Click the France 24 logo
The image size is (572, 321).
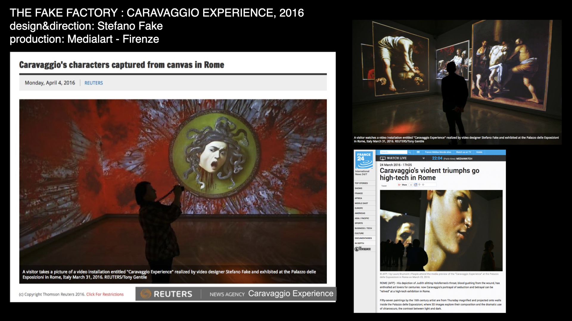[364, 160]
